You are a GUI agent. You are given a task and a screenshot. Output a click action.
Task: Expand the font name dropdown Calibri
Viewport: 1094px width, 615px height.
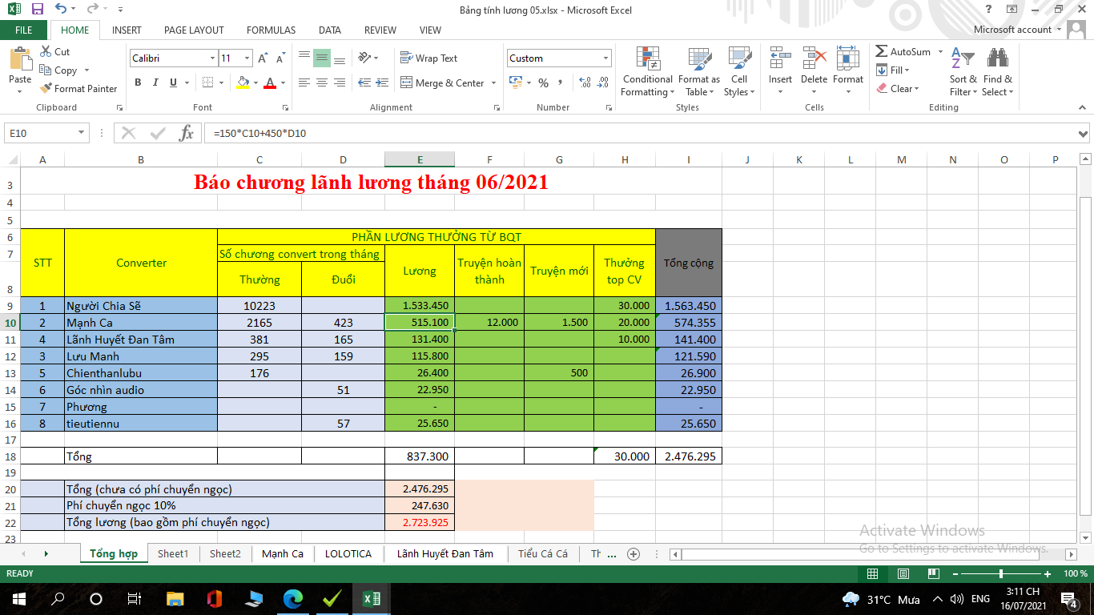pyautogui.click(x=212, y=58)
